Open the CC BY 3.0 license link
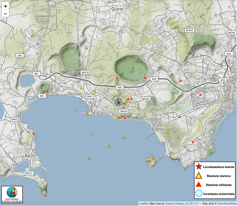237x206 pixels. coord(191,204)
